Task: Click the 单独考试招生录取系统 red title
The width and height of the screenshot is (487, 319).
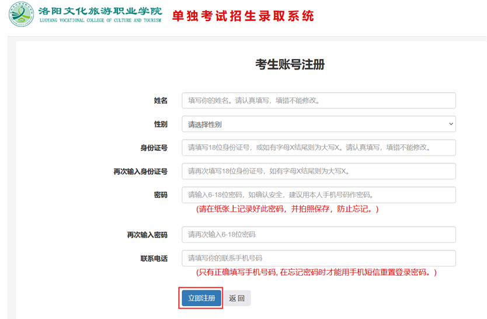Action: click(242, 16)
